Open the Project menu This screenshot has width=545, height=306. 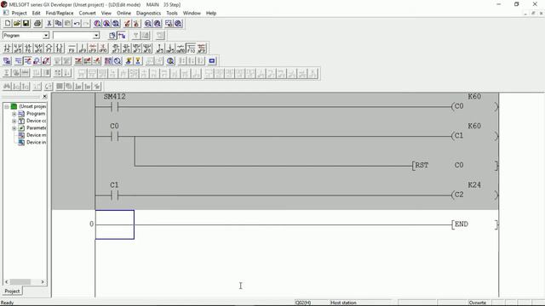[x=19, y=14]
